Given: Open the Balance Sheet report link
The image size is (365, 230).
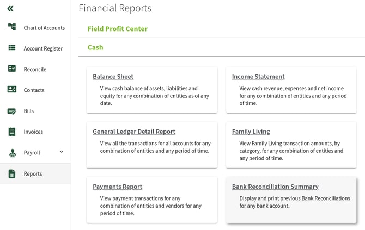Looking at the screenshot, I should click(x=113, y=77).
